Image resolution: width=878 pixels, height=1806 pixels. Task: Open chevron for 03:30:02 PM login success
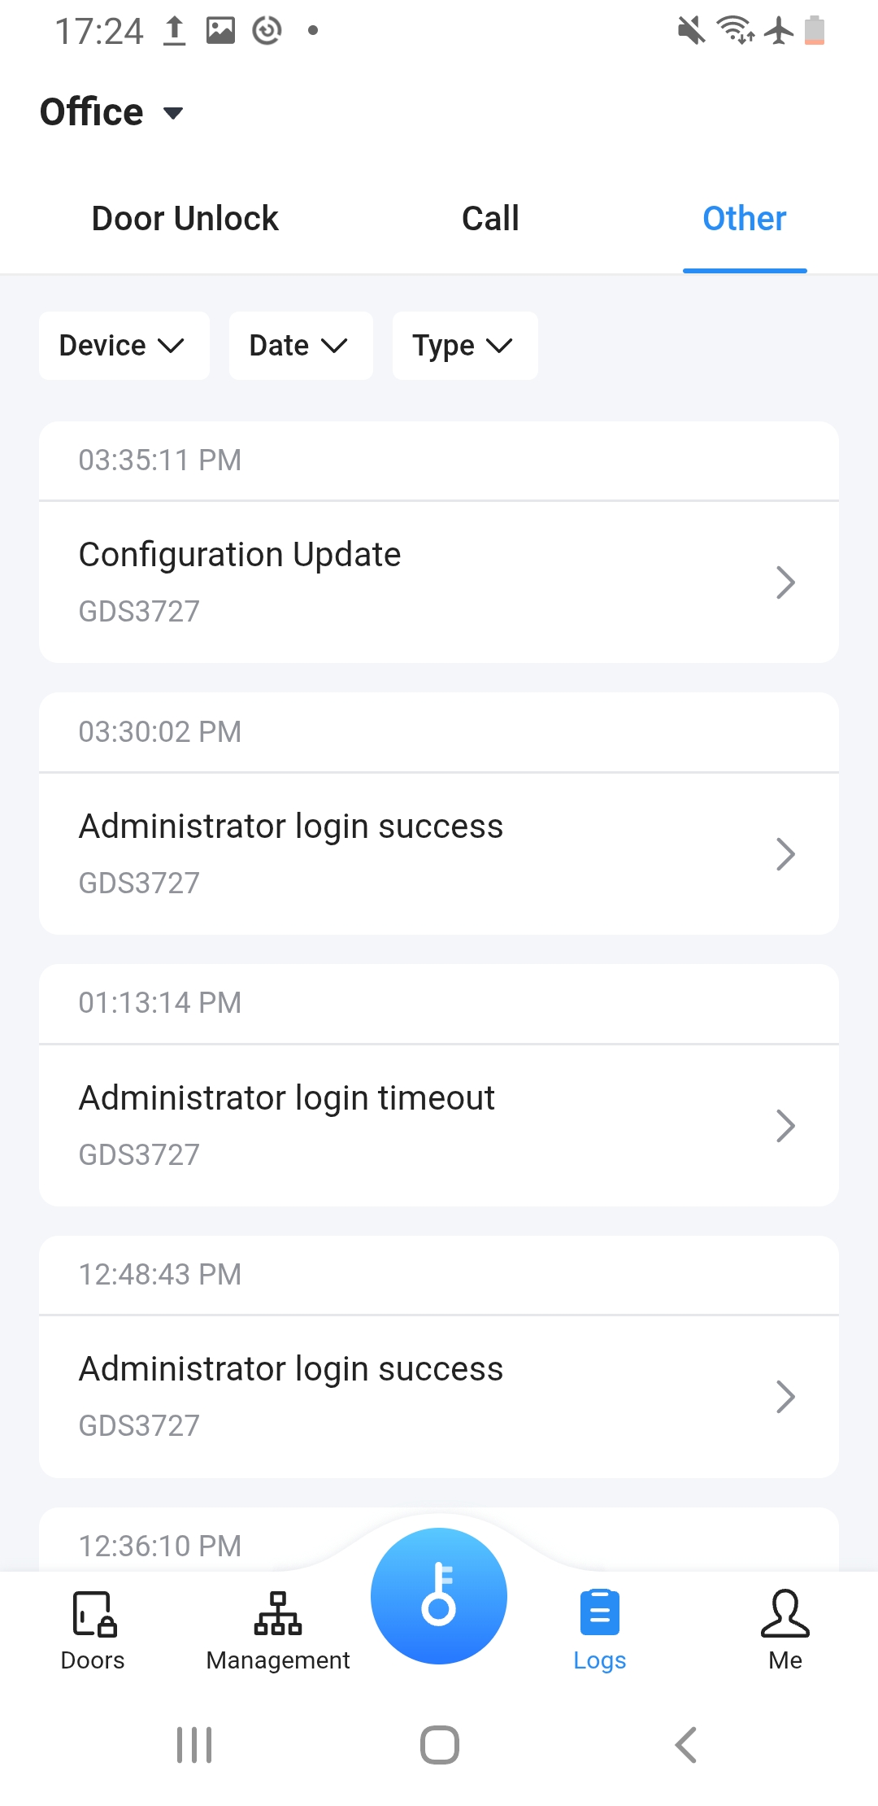(785, 854)
